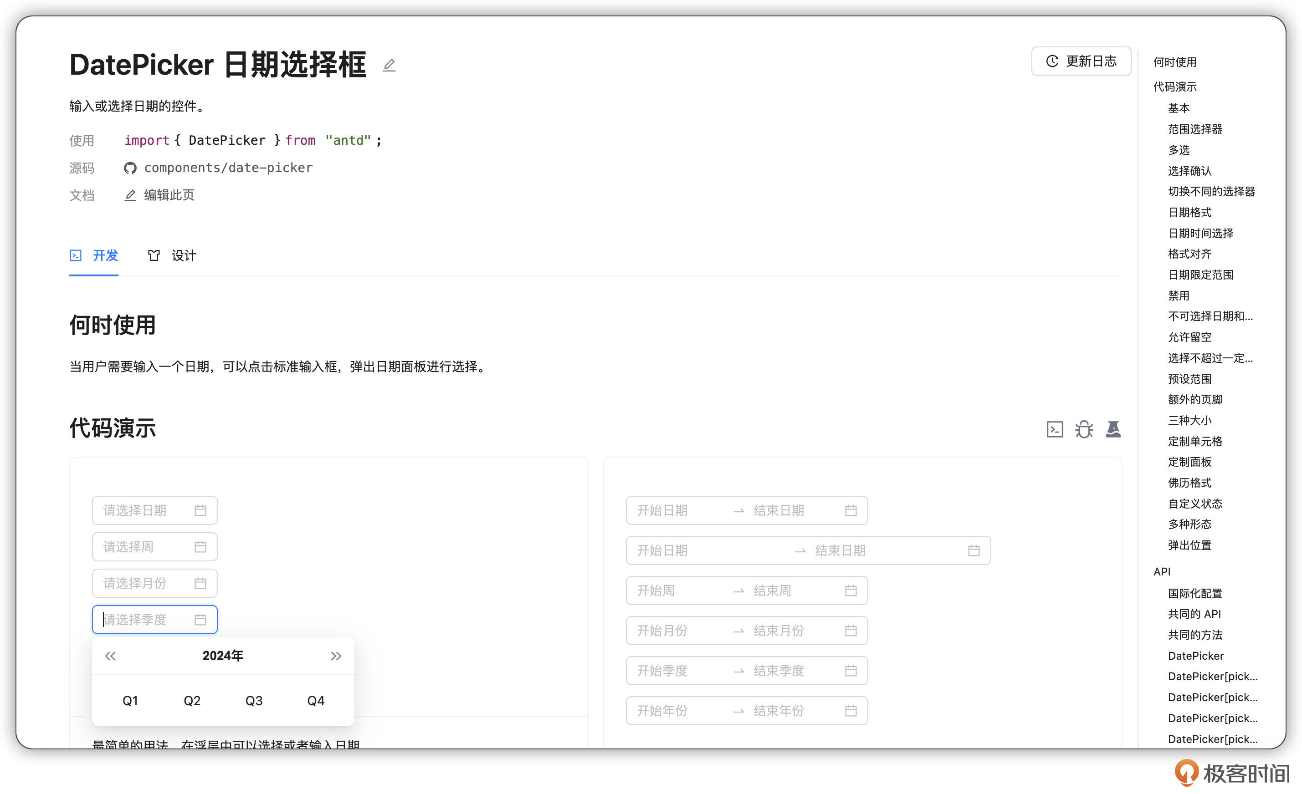Screen dimensions: 1302x794
Task: Click the flask experiment icon in 代码演示
Action: click(x=1113, y=429)
